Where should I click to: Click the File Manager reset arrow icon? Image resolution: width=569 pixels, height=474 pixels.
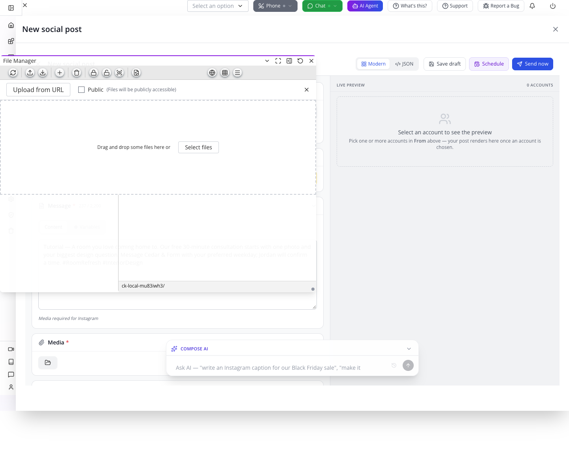300,61
